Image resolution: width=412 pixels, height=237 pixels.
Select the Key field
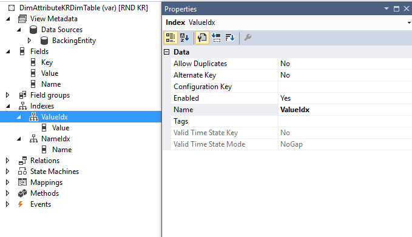pyautogui.click(x=47, y=62)
